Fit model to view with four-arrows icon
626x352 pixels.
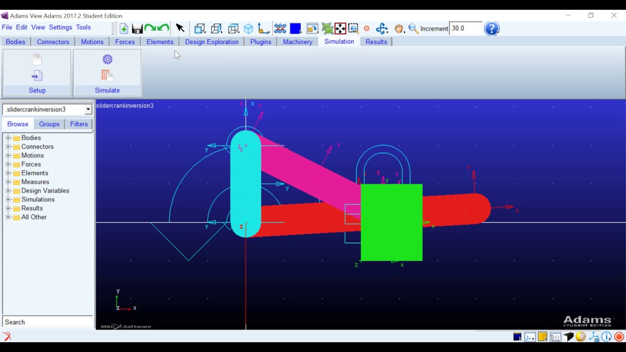[x=340, y=28]
